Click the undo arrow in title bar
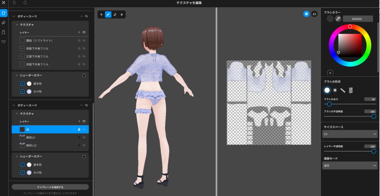This screenshot has height=196, width=380. [14, 3]
